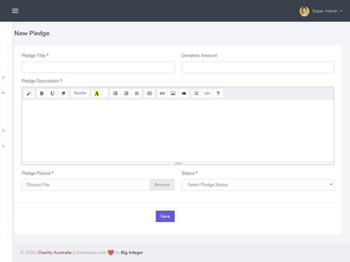Insert a table in the description
This screenshot has width=350, height=262.
[x=149, y=93]
